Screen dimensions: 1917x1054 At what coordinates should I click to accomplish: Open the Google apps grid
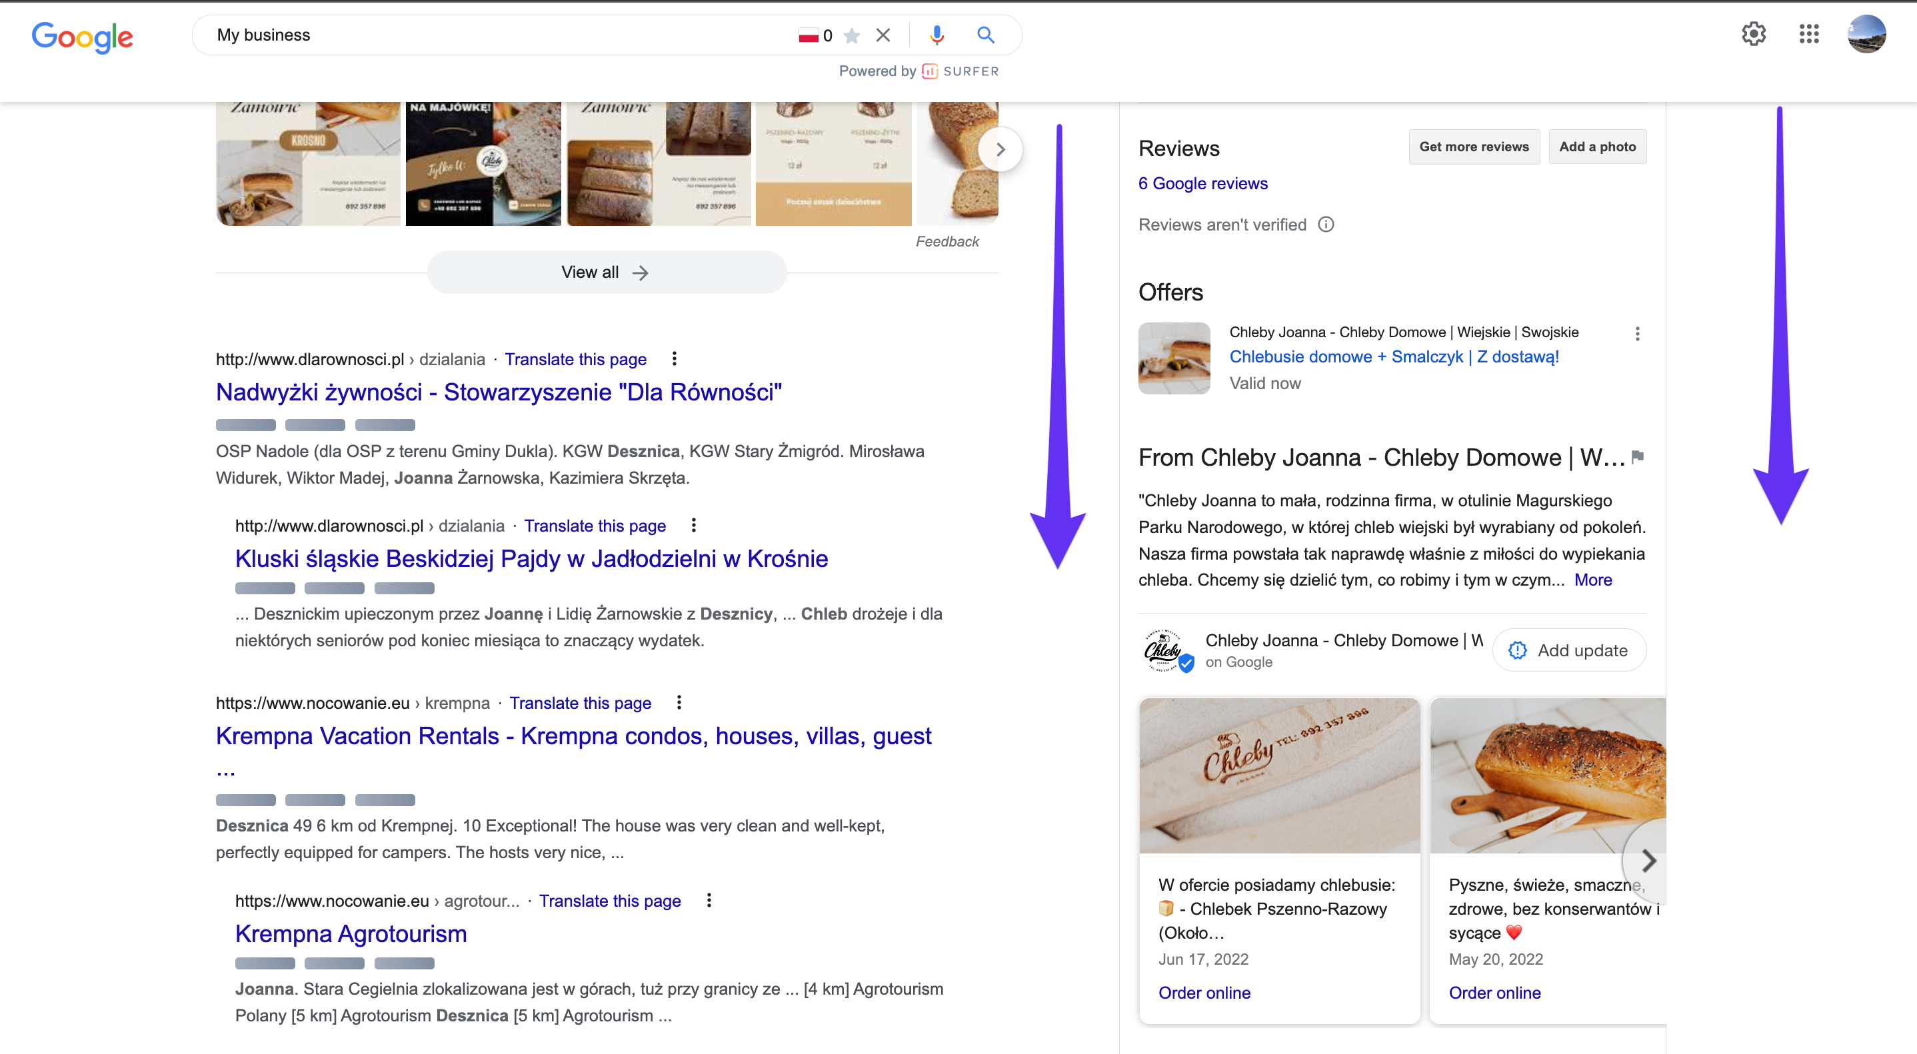(1808, 34)
